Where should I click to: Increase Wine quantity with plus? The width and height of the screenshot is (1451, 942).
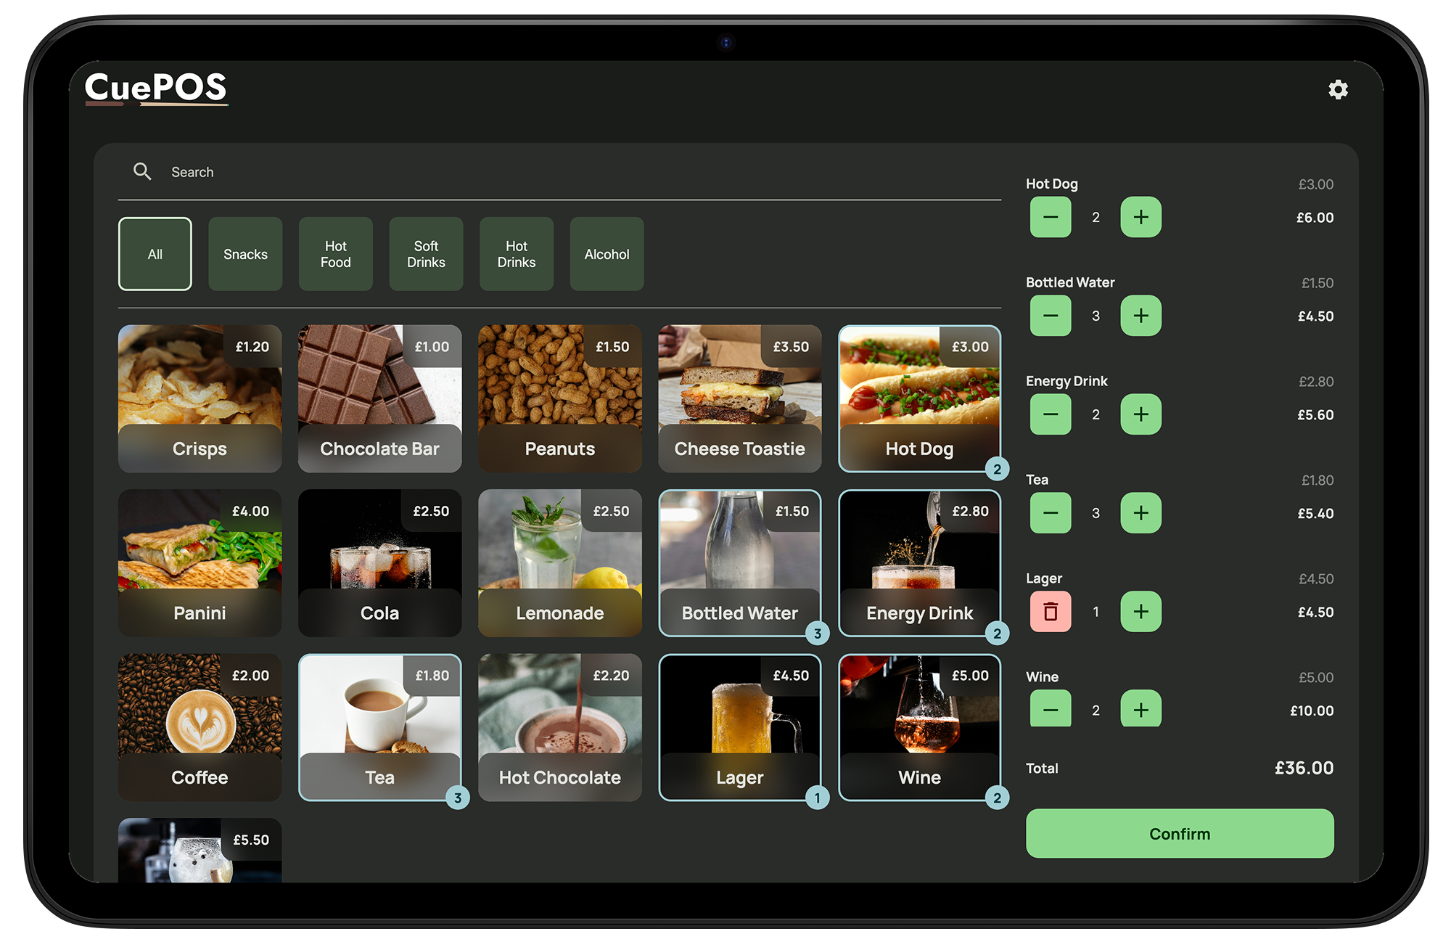click(x=1140, y=709)
